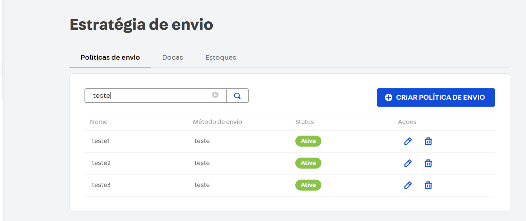
Task: Clear the search field with x icon
Action: point(215,95)
